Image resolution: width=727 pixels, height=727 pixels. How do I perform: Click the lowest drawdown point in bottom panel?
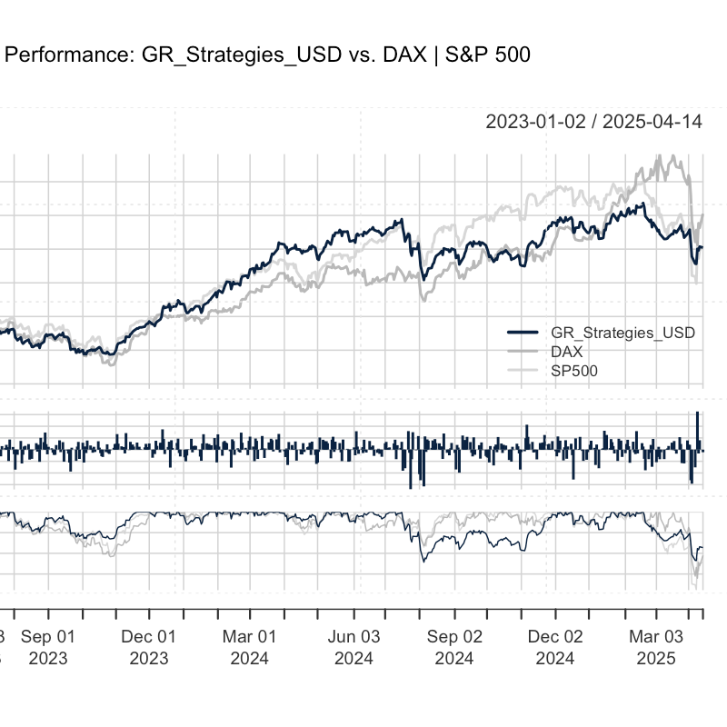693,583
